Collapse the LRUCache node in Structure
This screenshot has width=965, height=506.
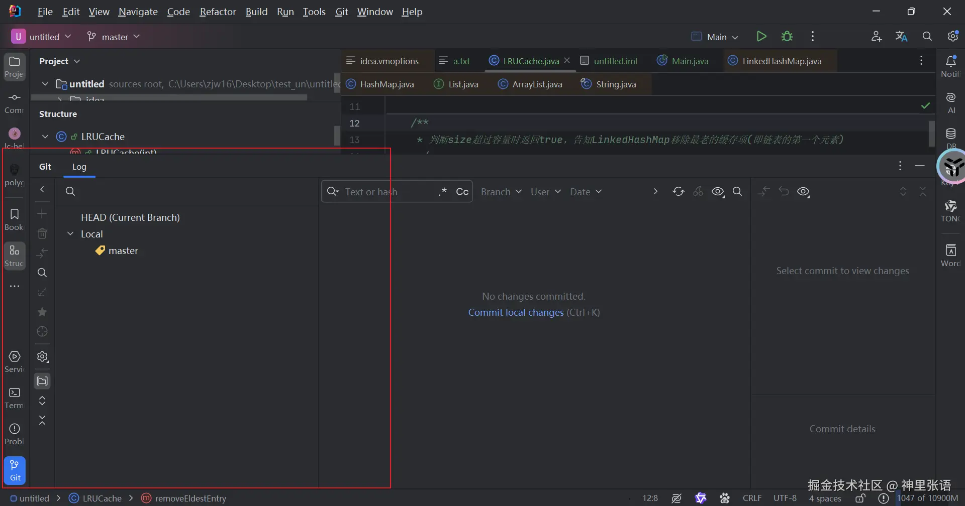[x=45, y=137]
